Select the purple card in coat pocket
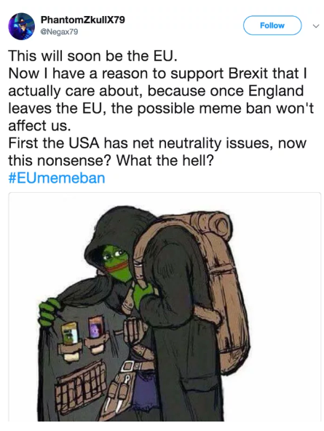324x431 pixels. pos(93,328)
